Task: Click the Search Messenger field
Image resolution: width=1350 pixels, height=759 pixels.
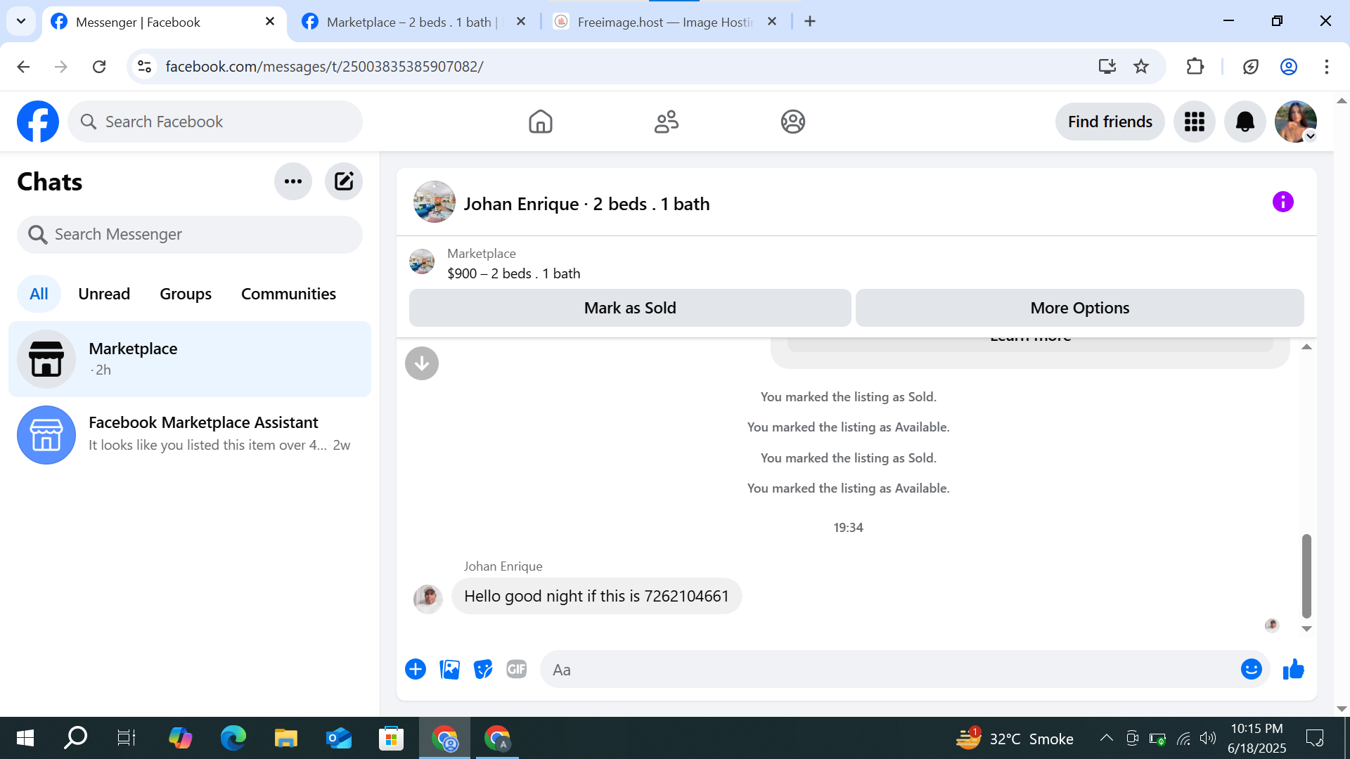Action: 190,234
